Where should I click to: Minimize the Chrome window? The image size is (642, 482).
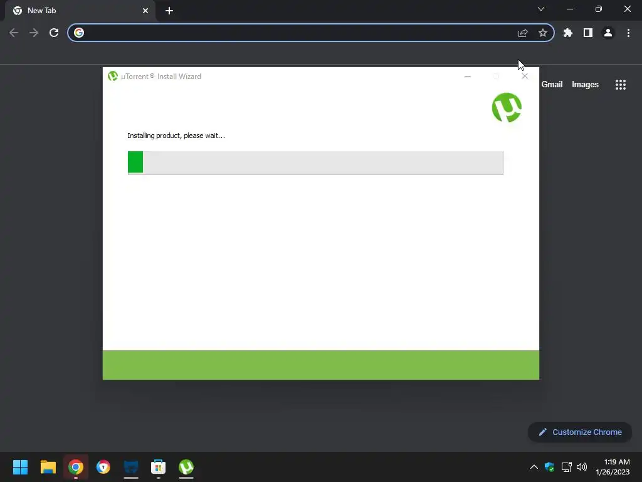coord(570,9)
